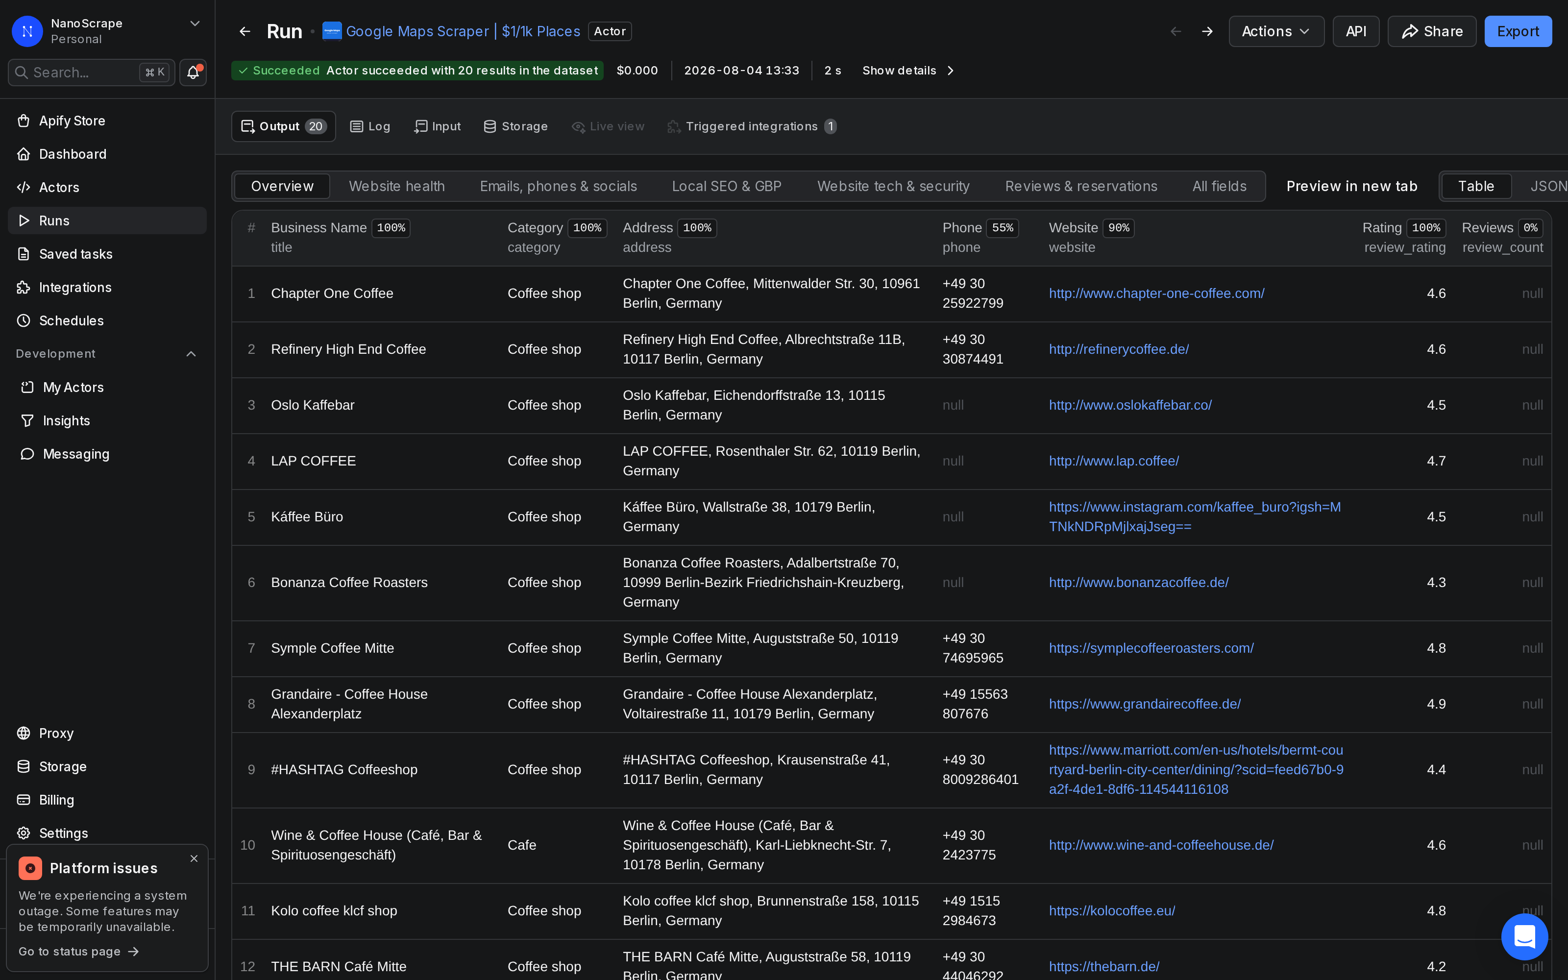Click the Share button
Image resolution: width=1568 pixels, height=980 pixels.
[x=1431, y=31]
